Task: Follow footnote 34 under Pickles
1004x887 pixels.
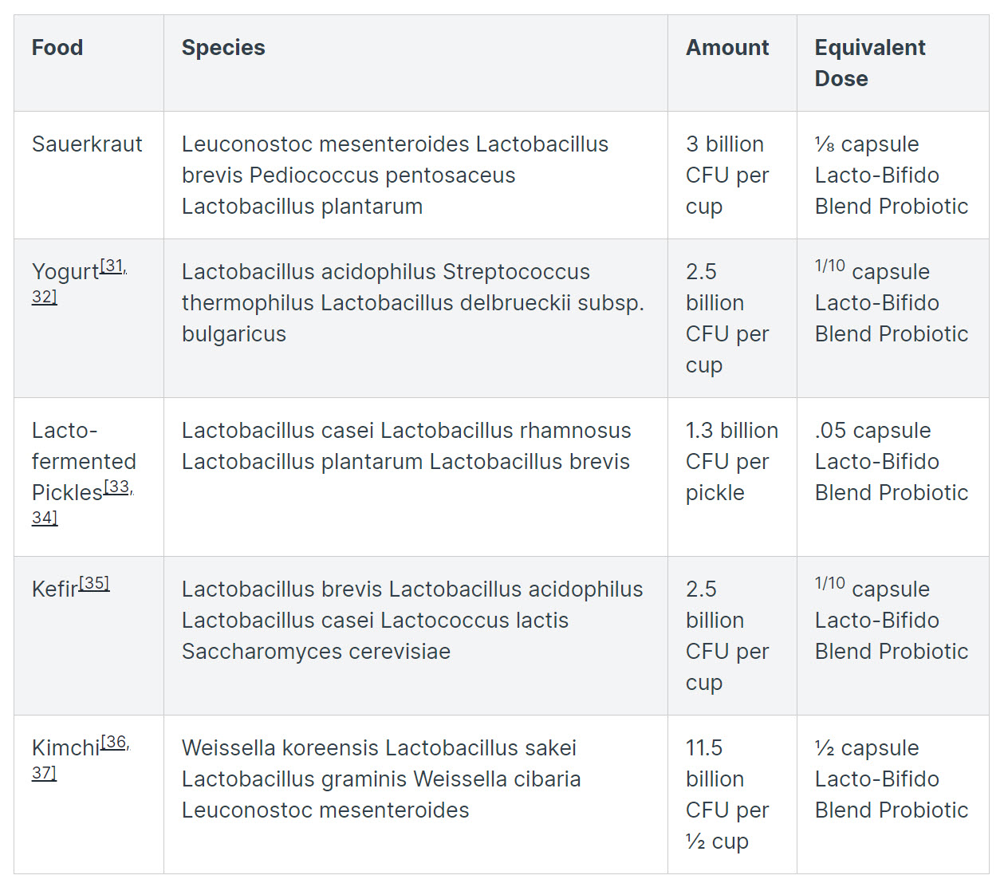Action: point(44,518)
